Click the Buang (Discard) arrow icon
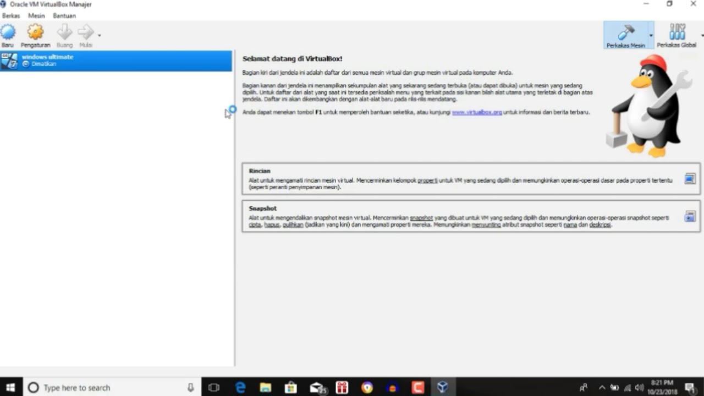 (64, 32)
